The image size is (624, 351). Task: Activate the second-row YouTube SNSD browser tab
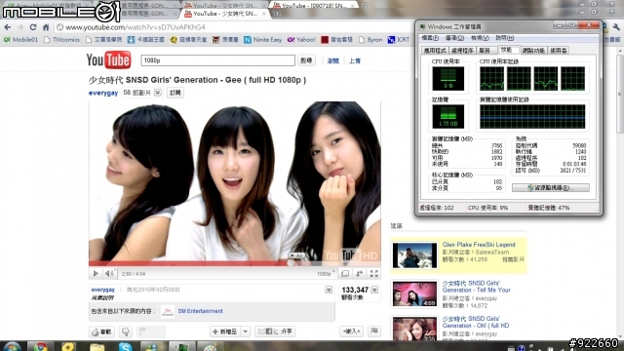pyautogui.click(x=225, y=14)
